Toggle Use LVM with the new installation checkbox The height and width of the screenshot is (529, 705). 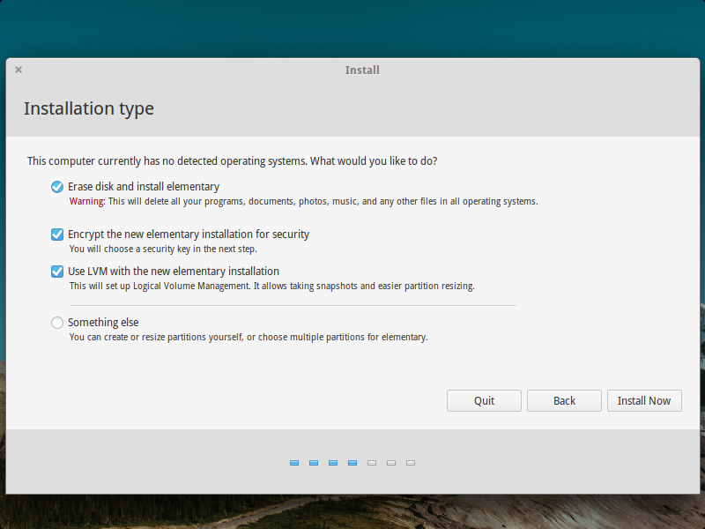[57, 272]
